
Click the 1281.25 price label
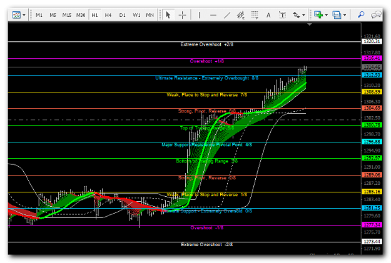pyautogui.click(x=372, y=208)
